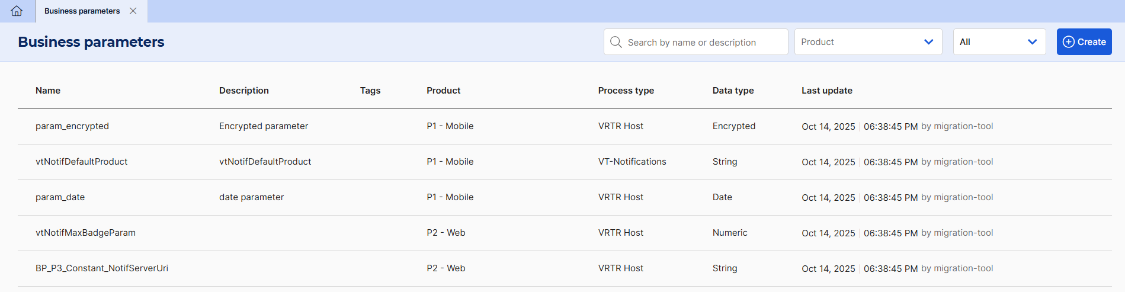Open the param_date entry
The image size is (1125, 292).
pyautogui.click(x=60, y=197)
